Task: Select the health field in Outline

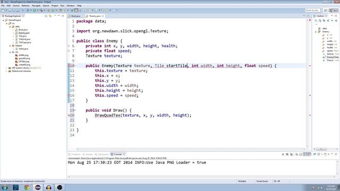Action: 329,48
